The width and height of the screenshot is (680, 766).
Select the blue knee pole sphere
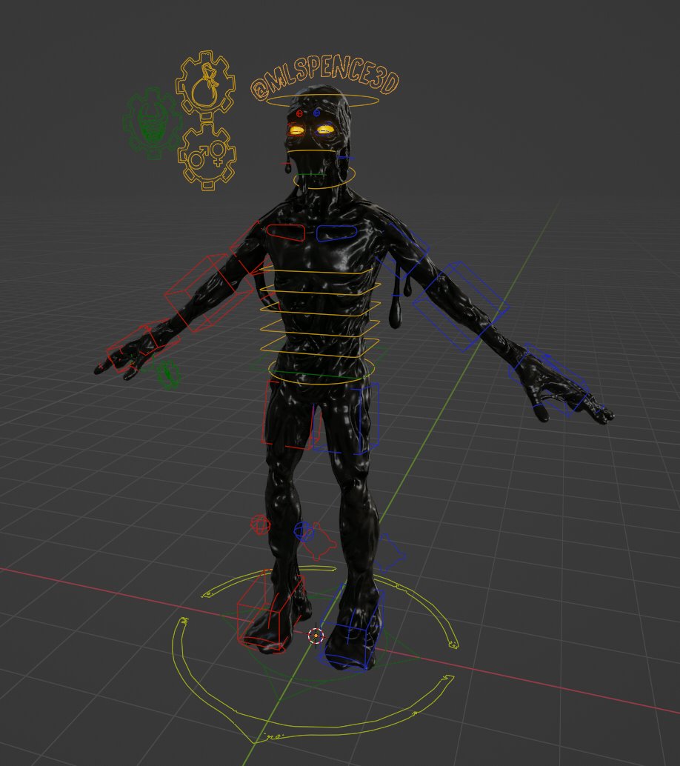coord(304,531)
